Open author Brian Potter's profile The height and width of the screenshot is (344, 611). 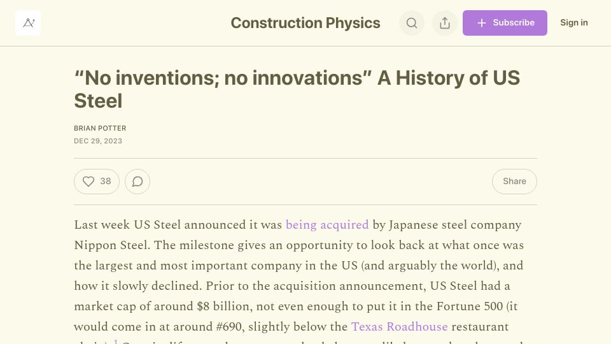coord(100,128)
